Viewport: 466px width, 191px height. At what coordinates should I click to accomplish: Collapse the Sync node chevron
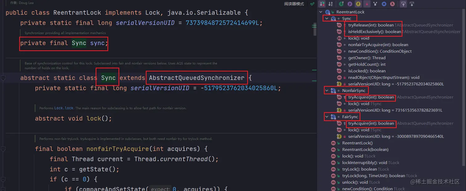tap(327, 18)
